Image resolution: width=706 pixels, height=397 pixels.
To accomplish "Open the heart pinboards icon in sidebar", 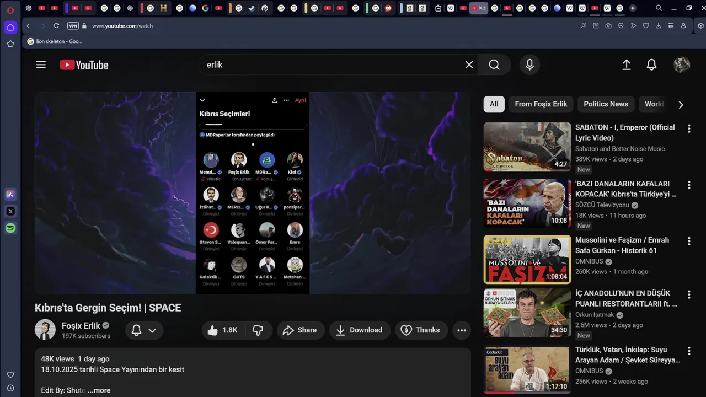I will click(x=10, y=374).
